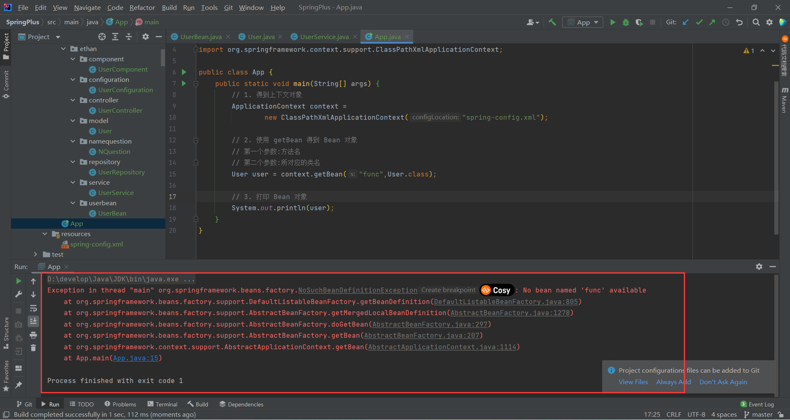Click the warning indicator in editor
The width and height of the screenshot is (790, 420).
pos(749,51)
